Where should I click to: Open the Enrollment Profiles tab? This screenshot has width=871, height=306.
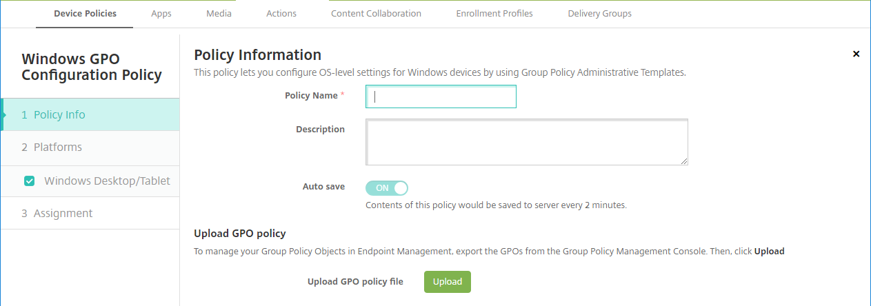[494, 13]
